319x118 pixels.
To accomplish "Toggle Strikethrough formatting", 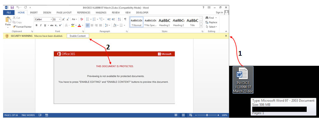I will point(52,25).
